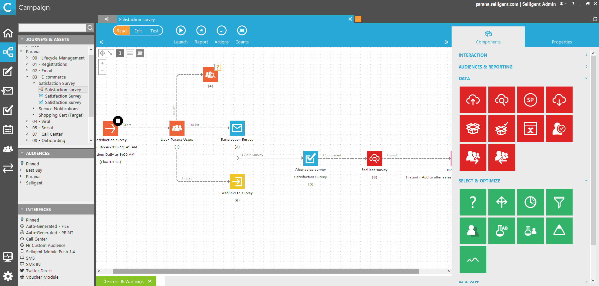The height and width of the screenshot is (286, 599).
Task: Click the settings gear in left sidebar
Action: pyautogui.click(x=8, y=276)
